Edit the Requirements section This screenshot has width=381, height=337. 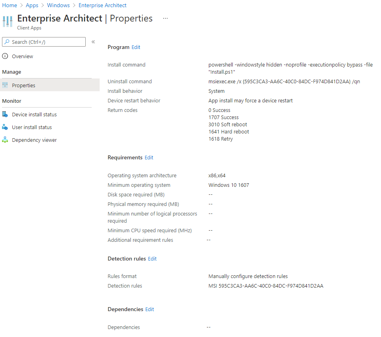click(149, 157)
